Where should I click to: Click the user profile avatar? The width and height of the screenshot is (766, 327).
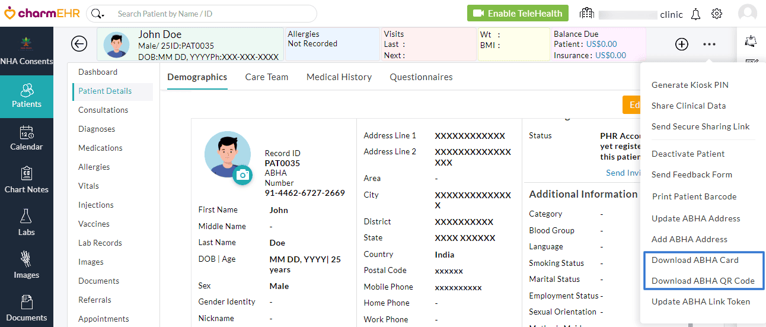(747, 14)
